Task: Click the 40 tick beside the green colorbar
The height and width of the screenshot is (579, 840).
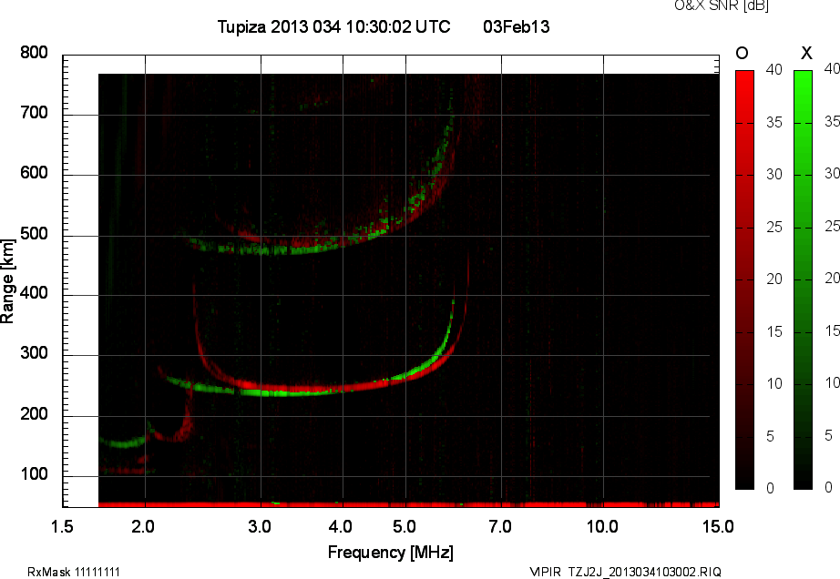Action: (830, 68)
